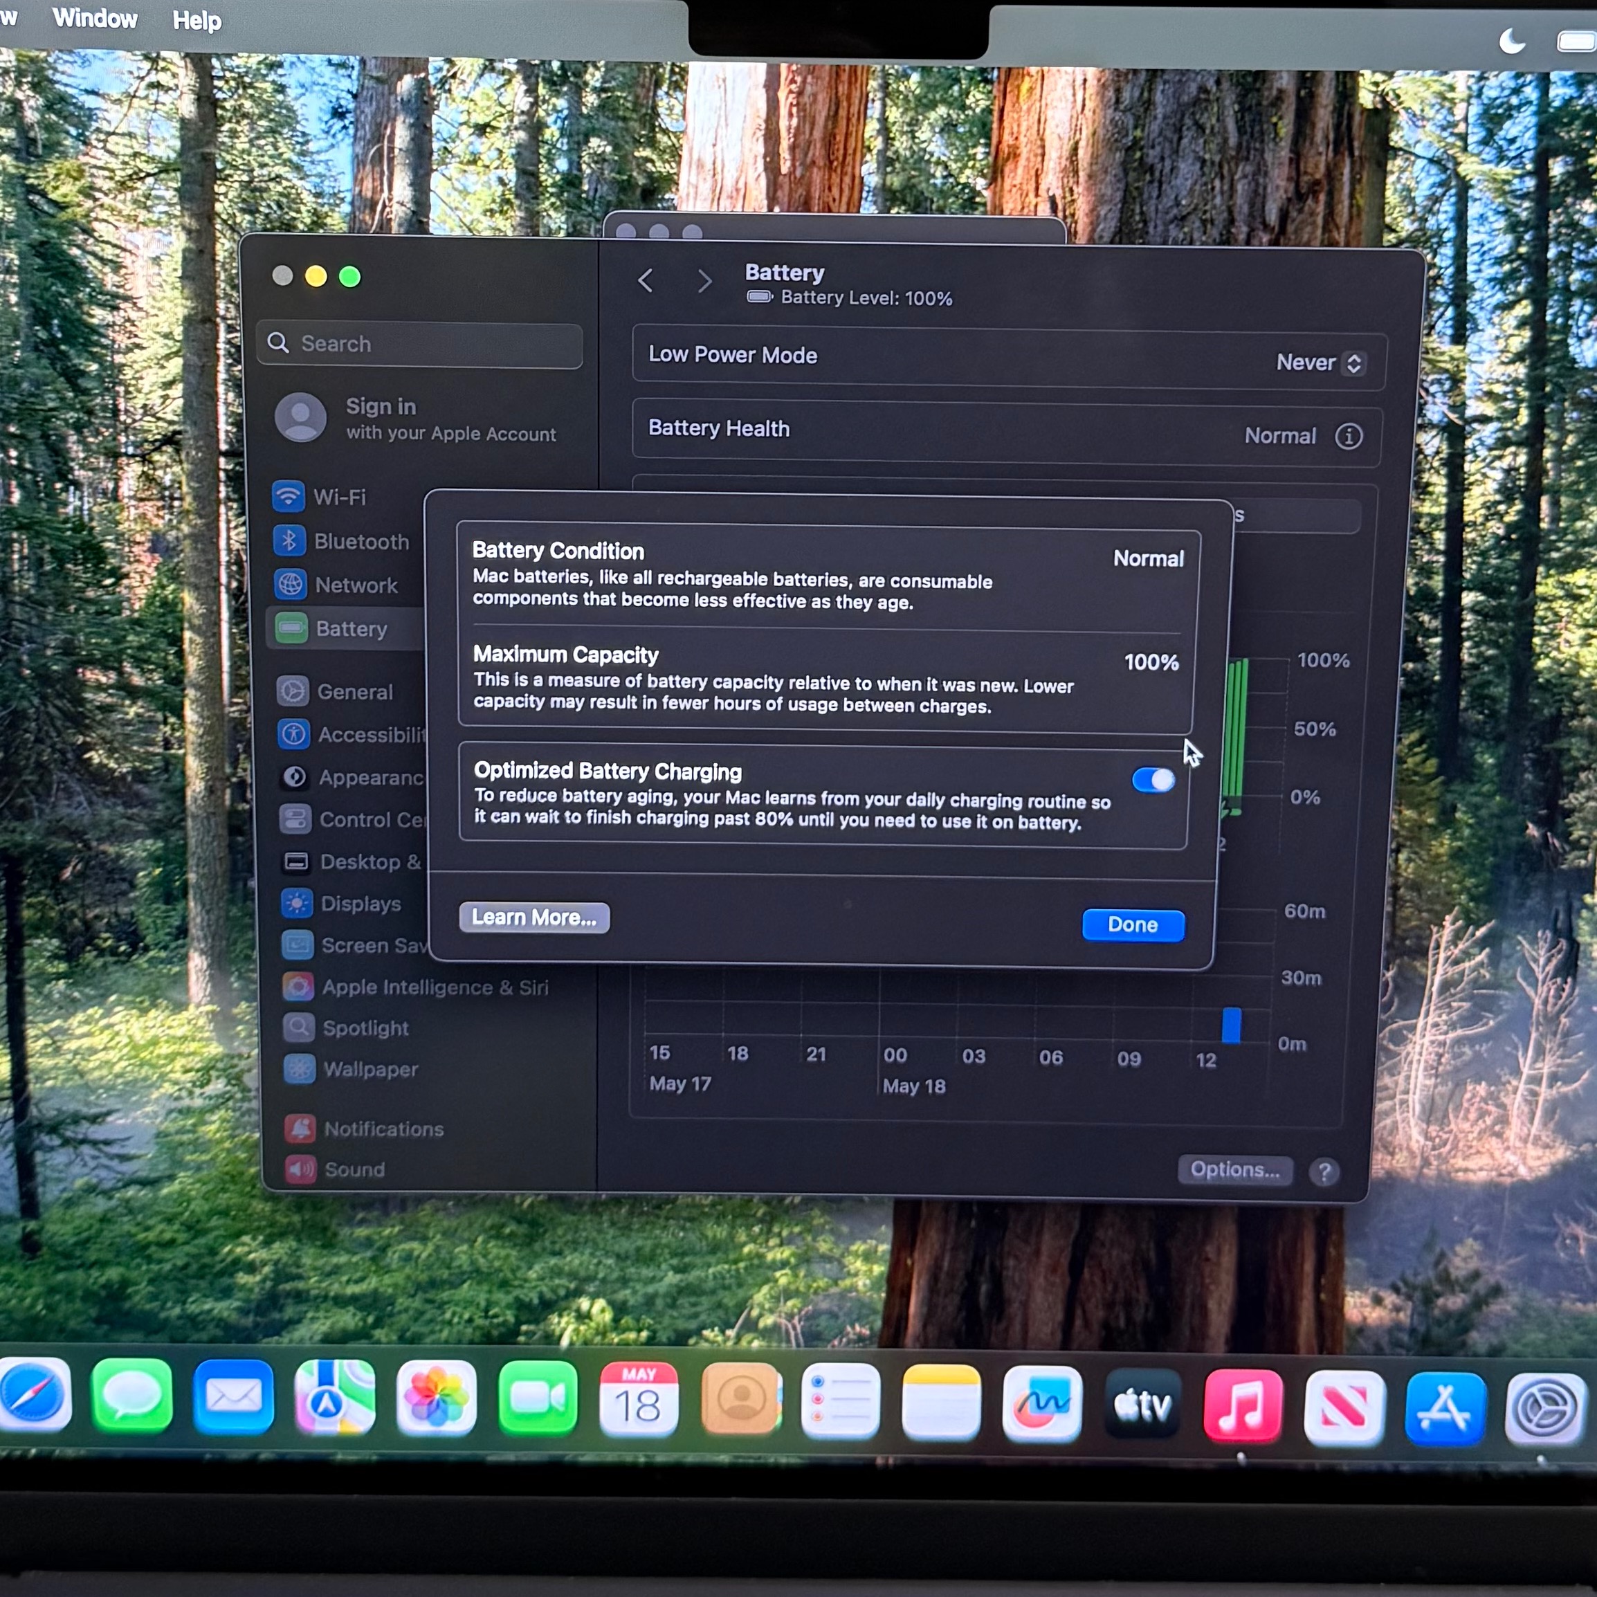Open Safari from the Dock

[x=33, y=1394]
